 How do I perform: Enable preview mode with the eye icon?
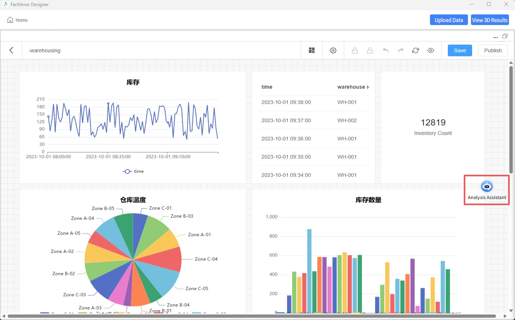(430, 50)
